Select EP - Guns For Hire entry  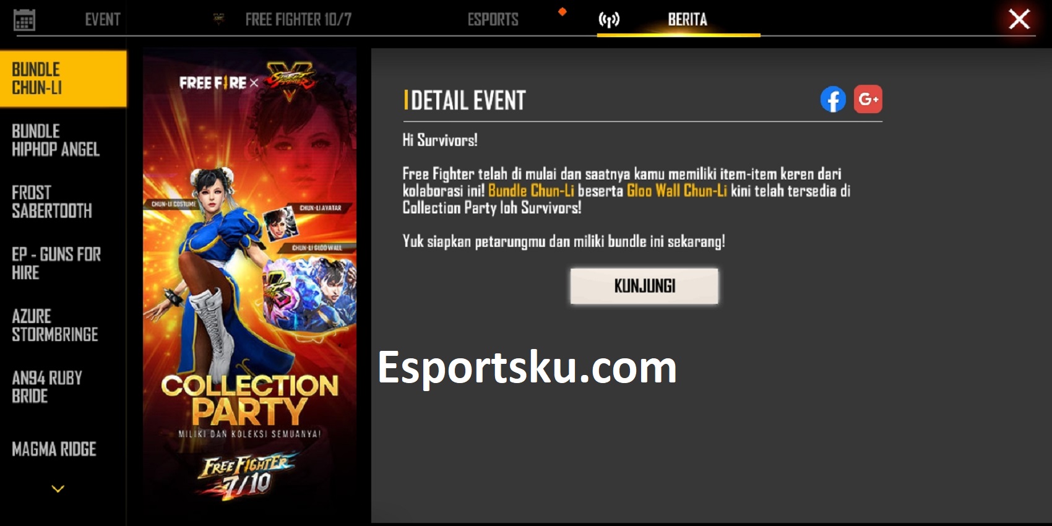[63, 264]
